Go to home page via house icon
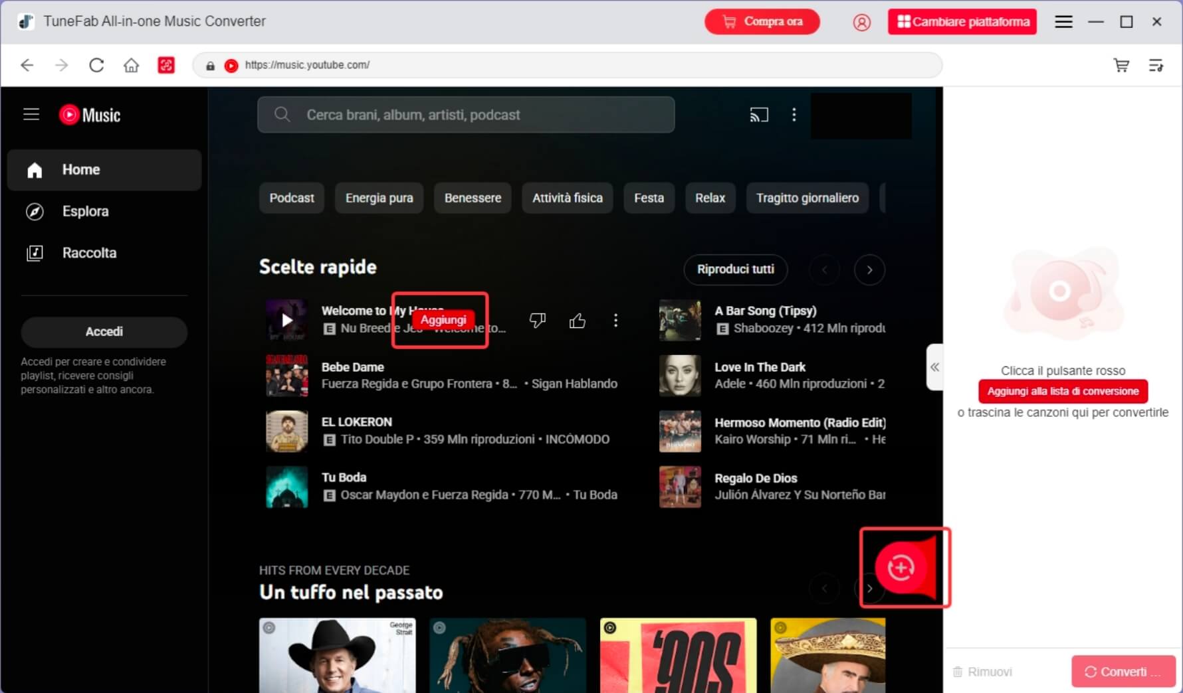This screenshot has width=1183, height=693. (x=132, y=65)
